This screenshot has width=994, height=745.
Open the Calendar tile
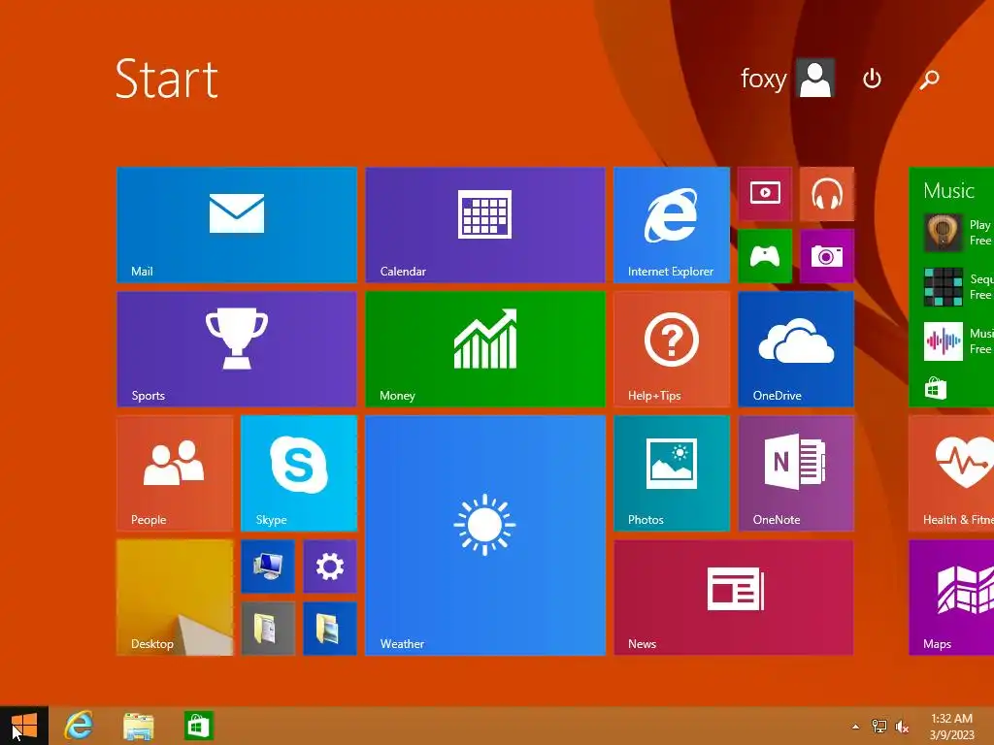[x=485, y=225]
